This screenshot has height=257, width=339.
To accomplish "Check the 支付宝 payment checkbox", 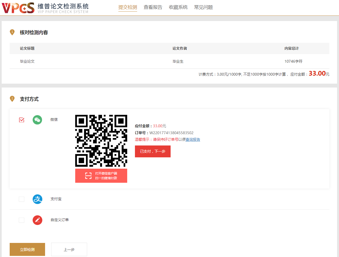I will pyautogui.click(x=22, y=199).
